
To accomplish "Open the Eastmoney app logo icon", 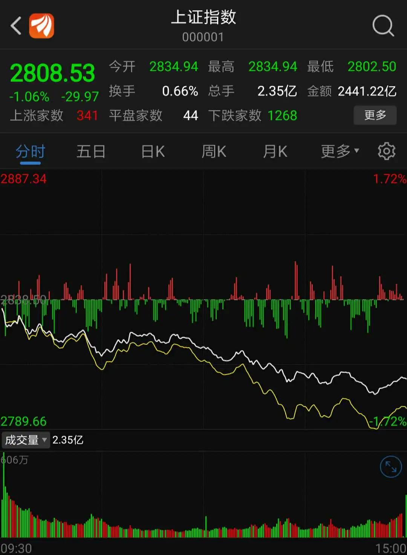I will (x=41, y=26).
